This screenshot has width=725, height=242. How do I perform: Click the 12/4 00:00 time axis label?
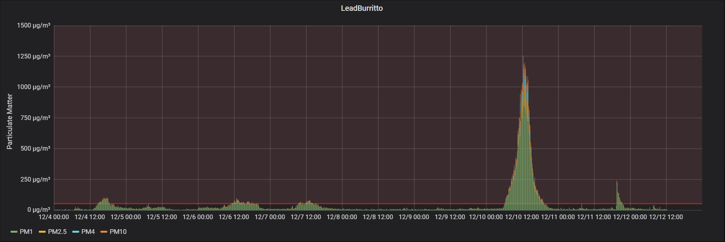54,217
